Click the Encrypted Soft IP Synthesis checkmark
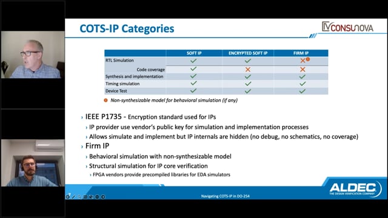Image resolution: width=388 pixels, height=218 pixels. tap(248, 77)
